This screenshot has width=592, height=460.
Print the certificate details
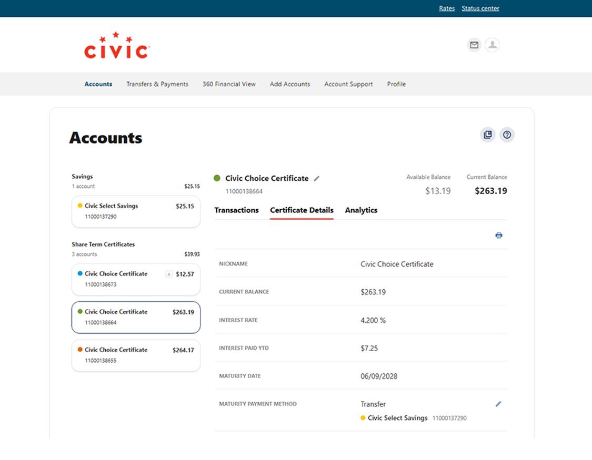click(499, 234)
